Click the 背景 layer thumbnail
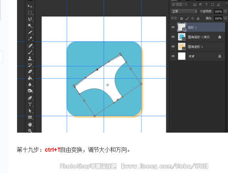The width and height of the screenshot is (228, 173). pos(182,56)
